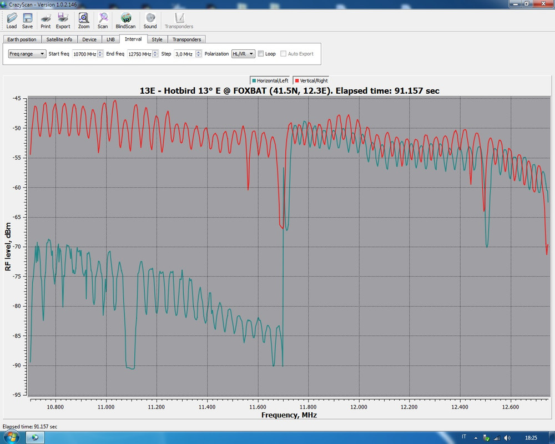Toggle Horizontal/Left series in legend

click(270, 80)
